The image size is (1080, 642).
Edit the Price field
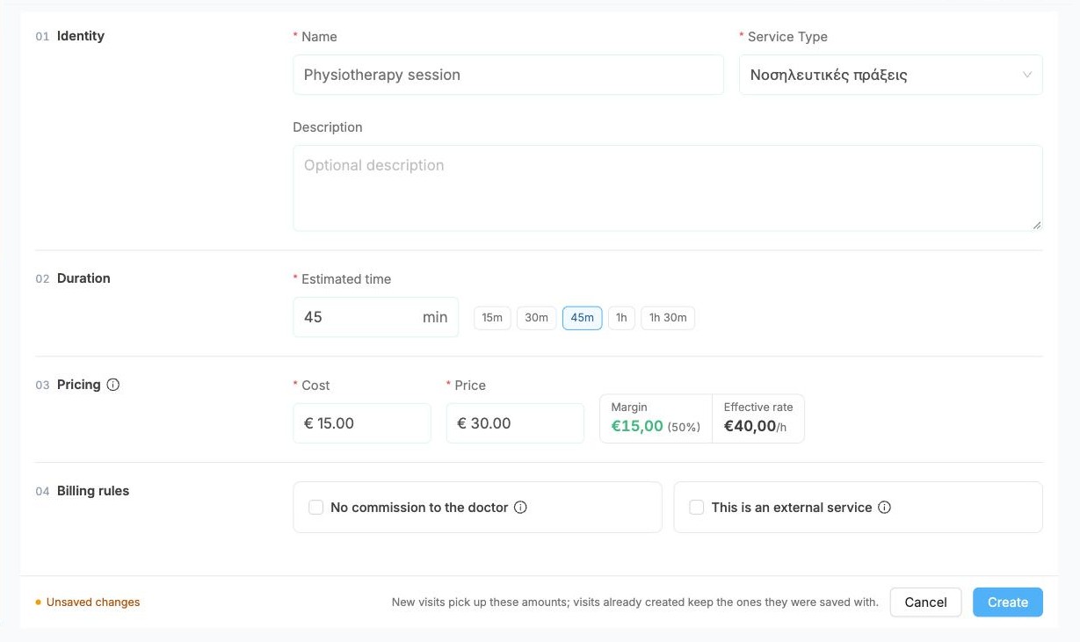(x=515, y=423)
